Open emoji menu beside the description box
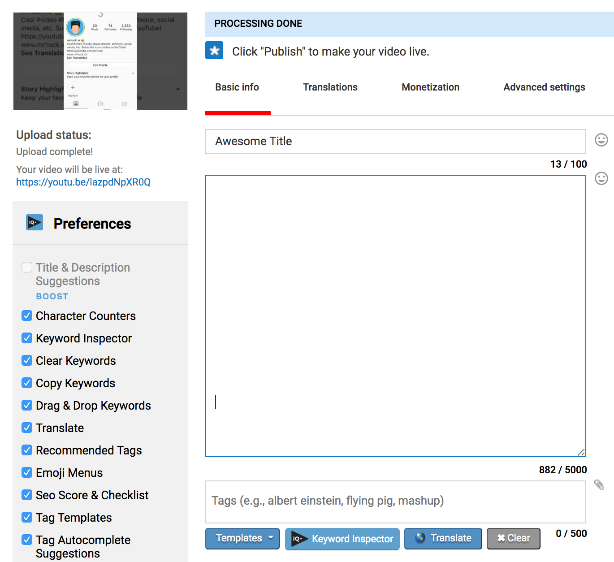 [x=601, y=179]
